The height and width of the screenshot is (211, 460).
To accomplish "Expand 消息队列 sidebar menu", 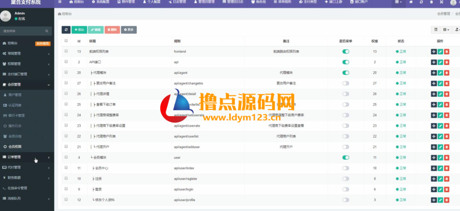I will pos(27,198).
